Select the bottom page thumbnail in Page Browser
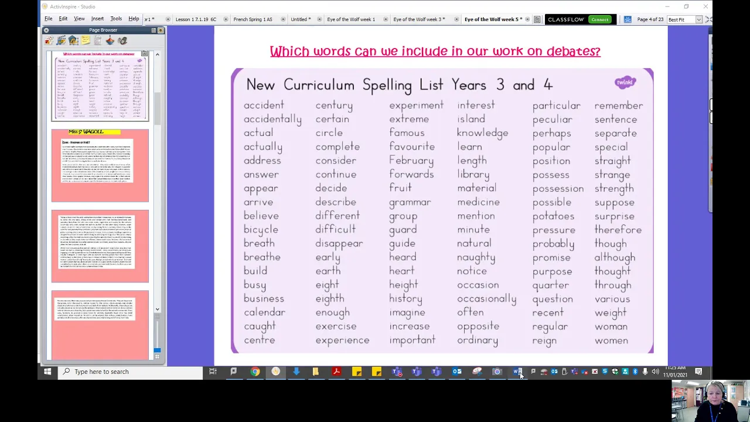750x422 pixels. (x=100, y=325)
